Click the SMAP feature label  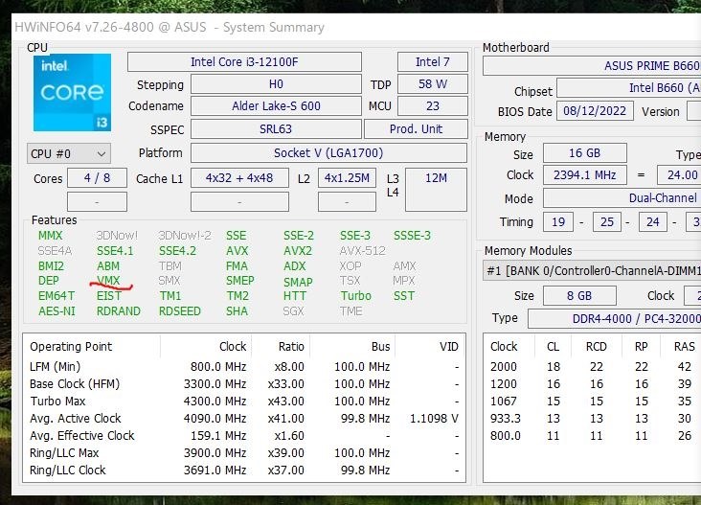pyautogui.click(x=298, y=283)
